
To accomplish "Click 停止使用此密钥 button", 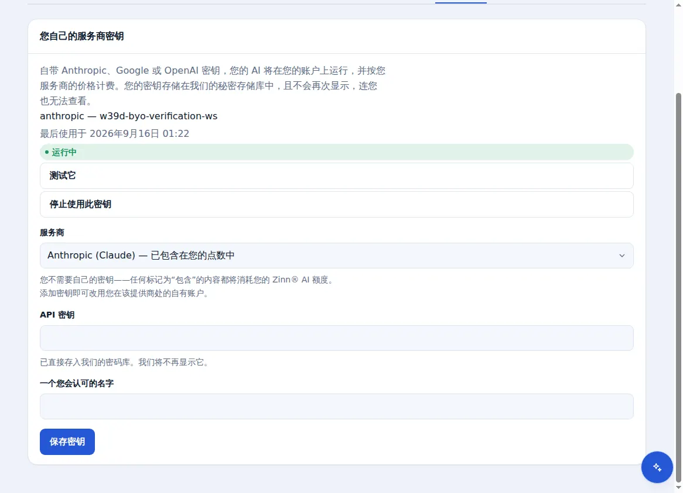I will tap(336, 204).
